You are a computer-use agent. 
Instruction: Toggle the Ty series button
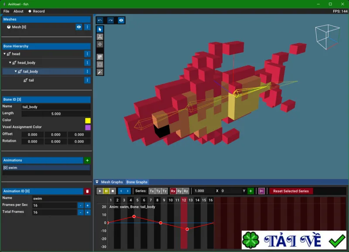click(x=158, y=191)
